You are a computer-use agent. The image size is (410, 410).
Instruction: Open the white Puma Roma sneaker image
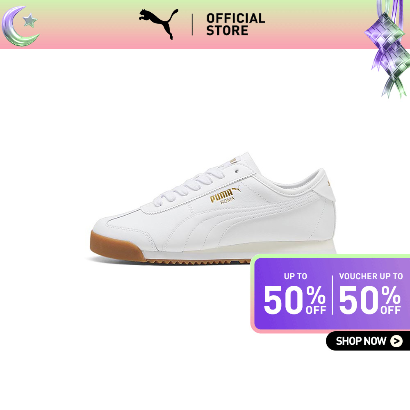213,208
